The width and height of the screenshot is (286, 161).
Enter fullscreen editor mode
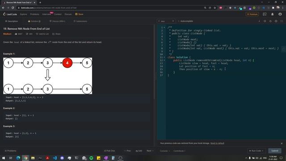coord(282,21)
